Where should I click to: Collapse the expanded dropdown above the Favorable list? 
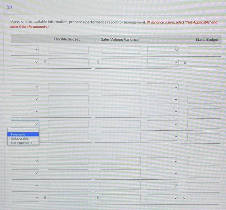(x=25, y=124)
